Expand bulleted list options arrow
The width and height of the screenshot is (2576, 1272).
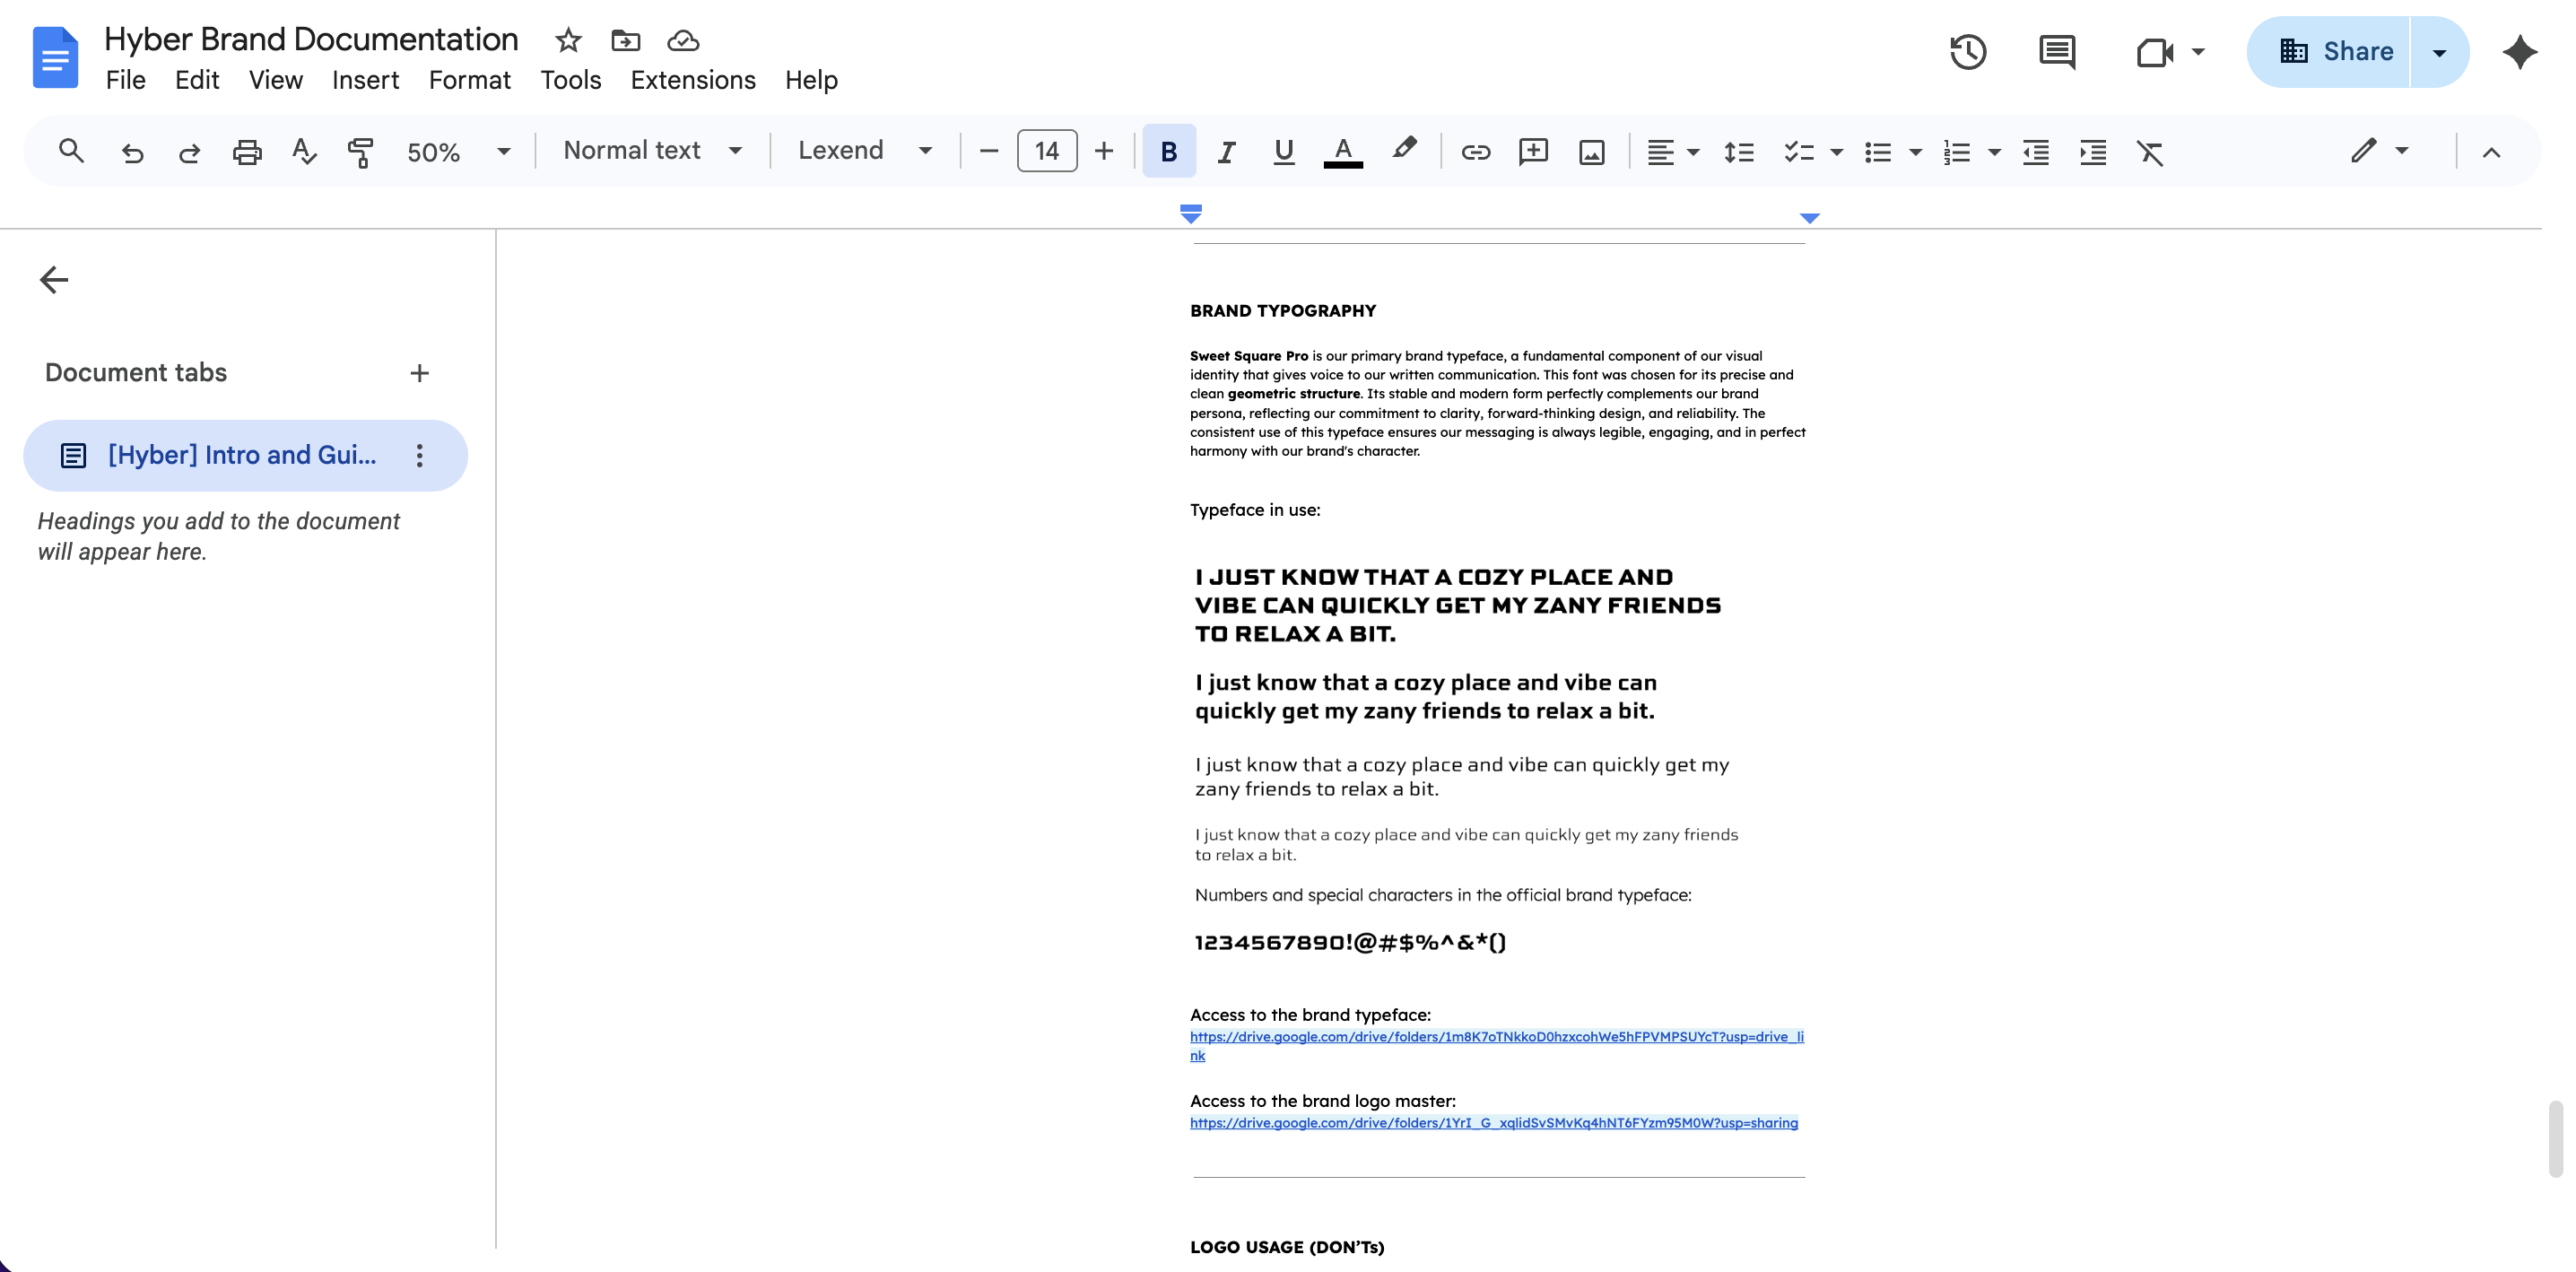pos(1915,152)
